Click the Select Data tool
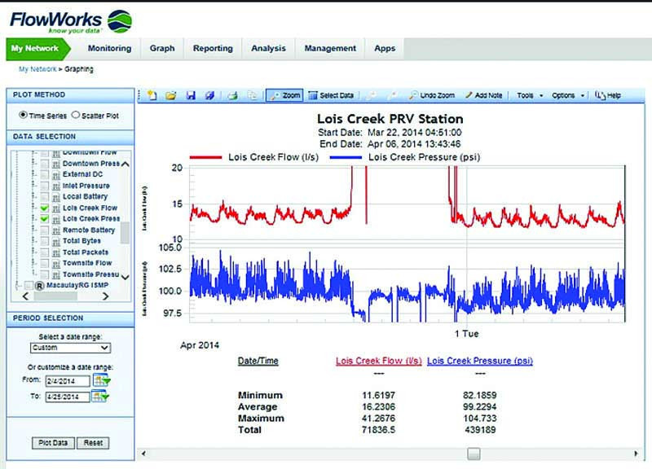652x469 pixels. (x=331, y=95)
